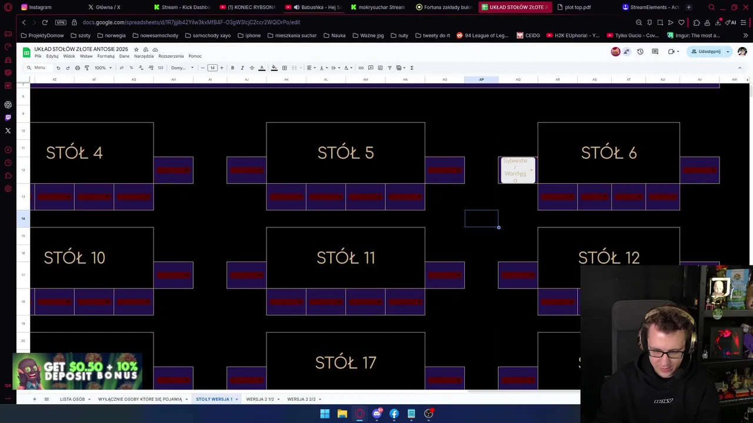Undo the last action in Sheets toolbar
The image size is (753, 423).
click(x=58, y=68)
